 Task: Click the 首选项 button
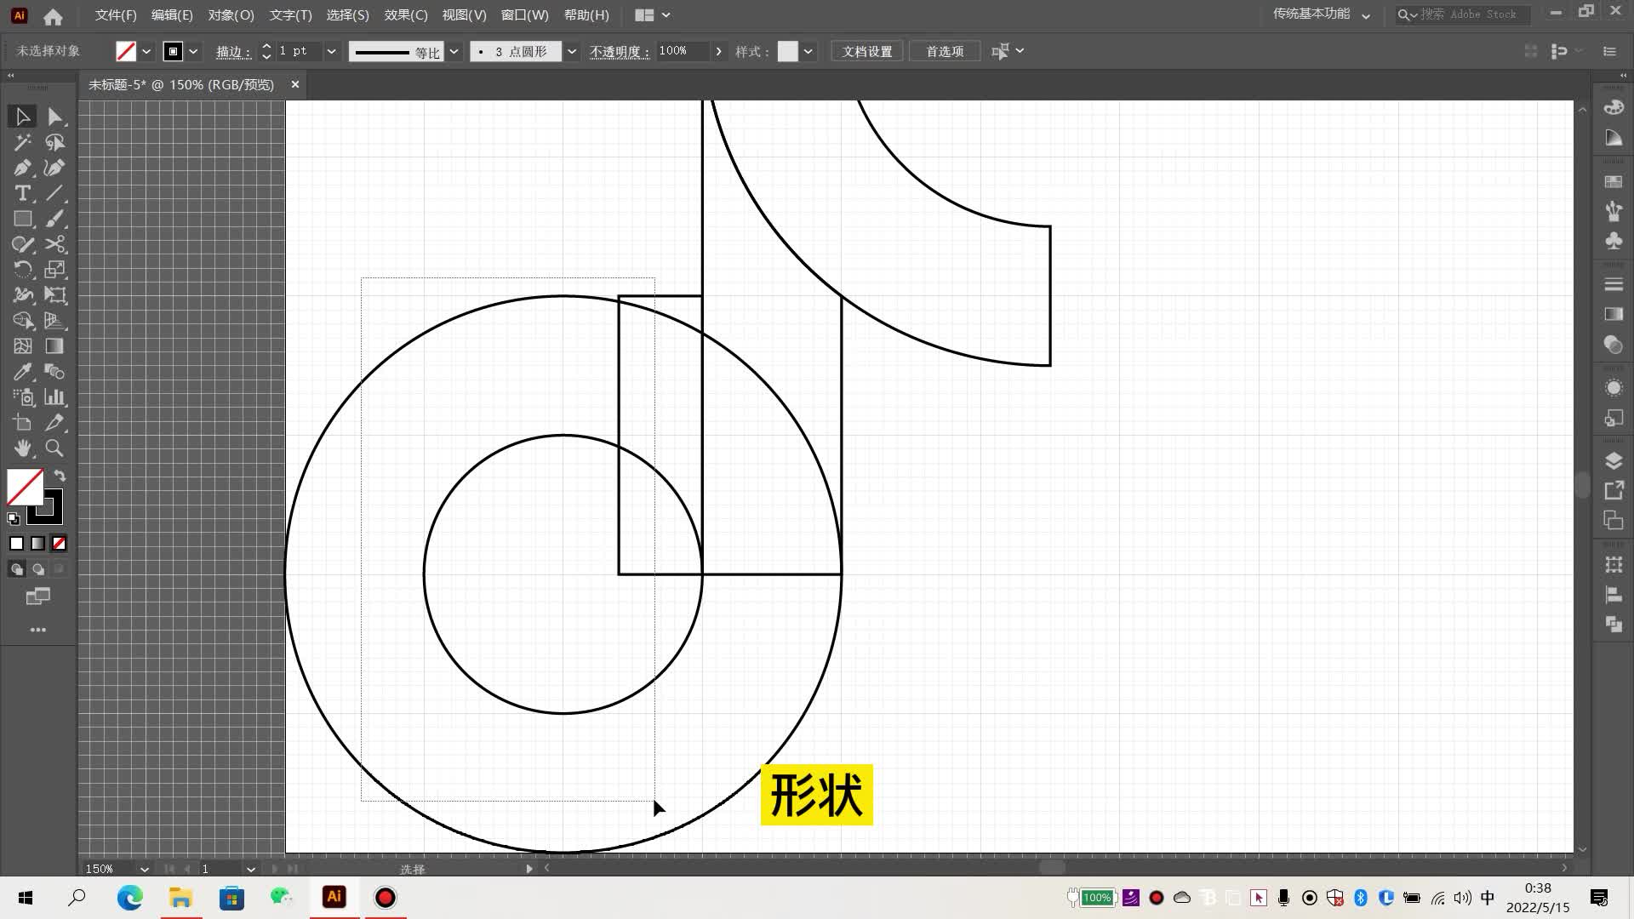point(944,51)
